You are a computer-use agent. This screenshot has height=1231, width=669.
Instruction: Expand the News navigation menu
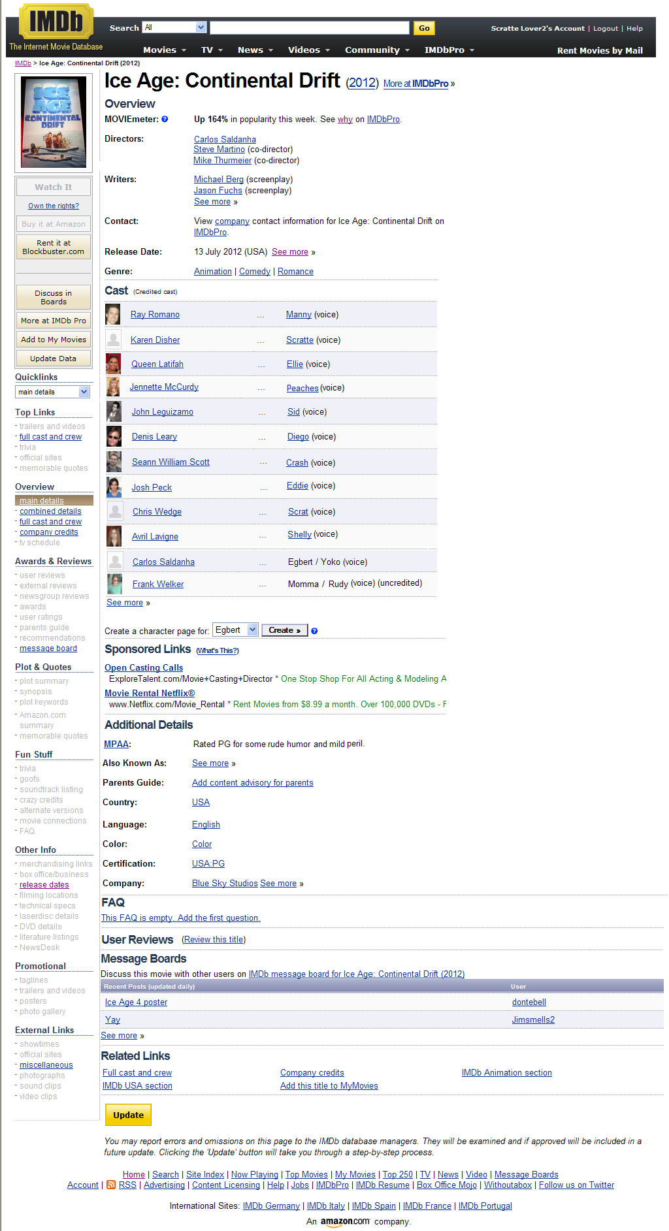(x=255, y=50)
